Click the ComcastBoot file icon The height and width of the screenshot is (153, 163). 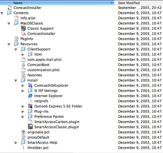(23, 65)
